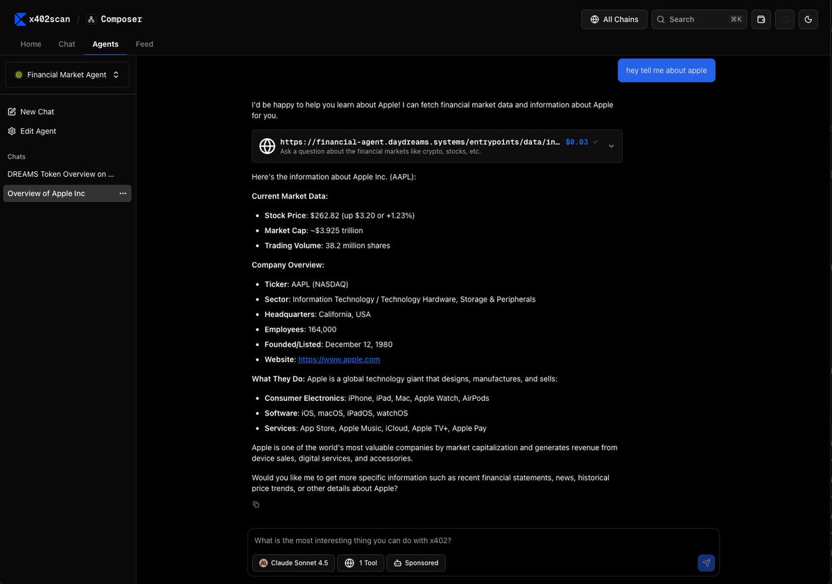Screen dimensions: 832x584
Task: Switch to the Home tab
Action: [x=31, y=44]
